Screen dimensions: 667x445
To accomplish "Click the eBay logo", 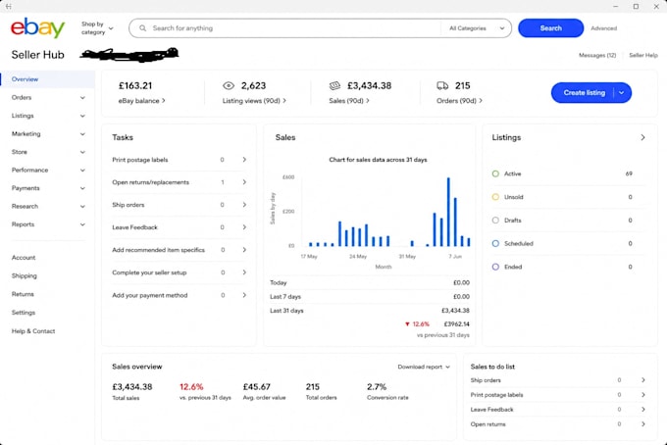I will click(38, 28).
